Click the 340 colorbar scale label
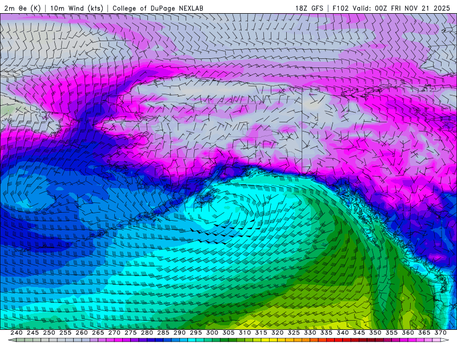 click(x=343, y=333)
